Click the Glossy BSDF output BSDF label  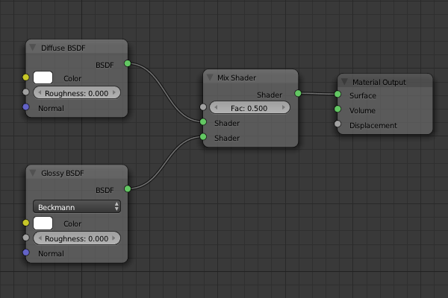point(105,190)
